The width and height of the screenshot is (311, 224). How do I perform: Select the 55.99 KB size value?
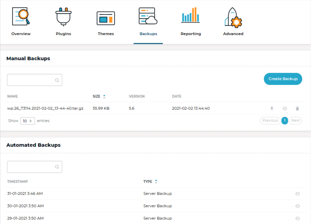pyautogui.click(x=101, y=108)
